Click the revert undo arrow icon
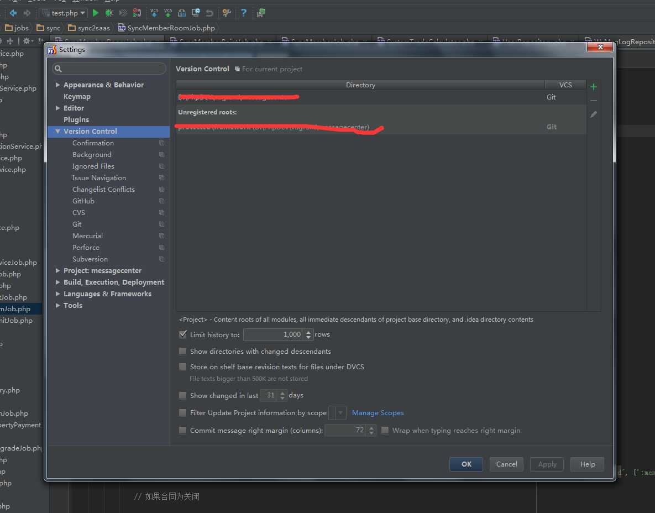This screenshot has width=655, height=513. point(209,13)
